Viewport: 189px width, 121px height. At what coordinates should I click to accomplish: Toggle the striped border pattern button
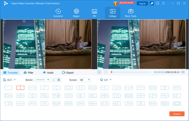(x=59, y=80)
